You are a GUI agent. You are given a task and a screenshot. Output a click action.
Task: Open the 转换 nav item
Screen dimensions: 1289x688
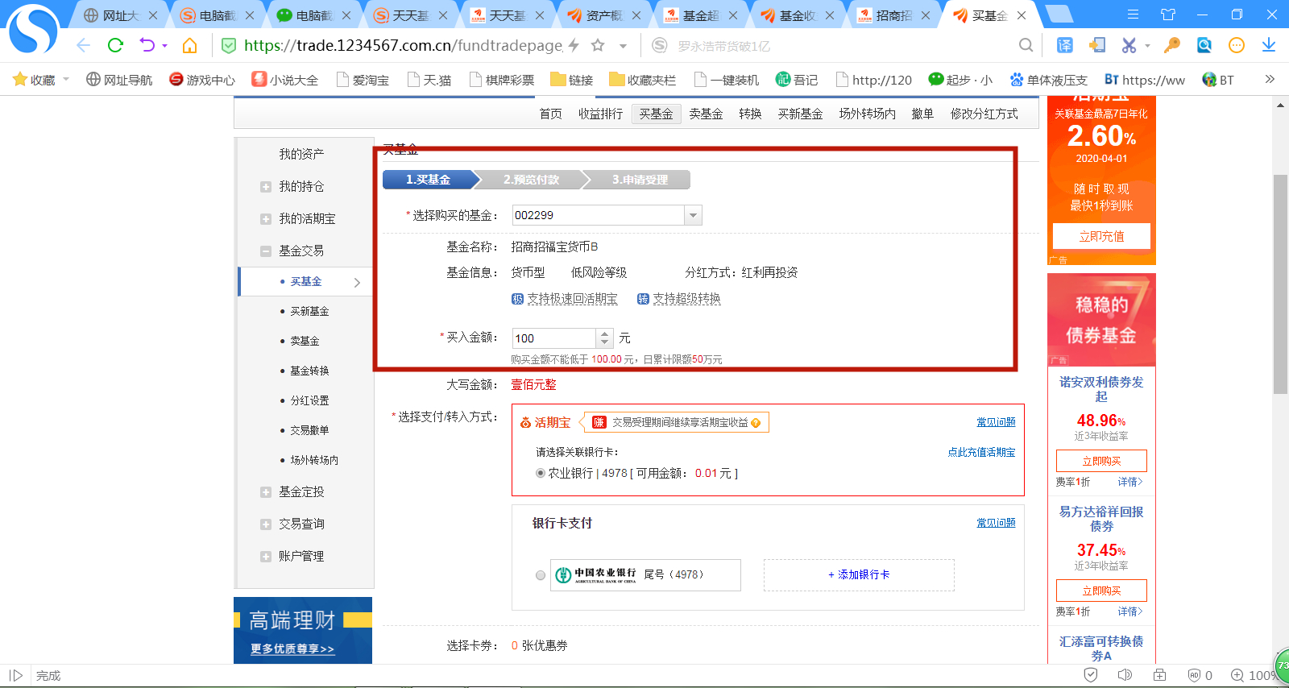click(x=750, y=114)
